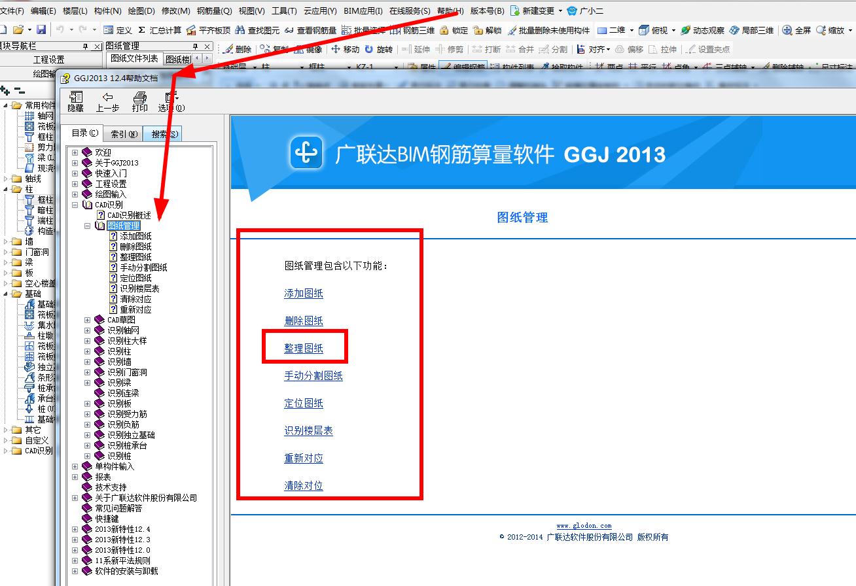Open a file with the folder icon
The width and height of the screenshot is (856, 586).
coord(18,30)
